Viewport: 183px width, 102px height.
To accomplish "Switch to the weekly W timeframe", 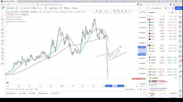I will (x=38, y=8).
